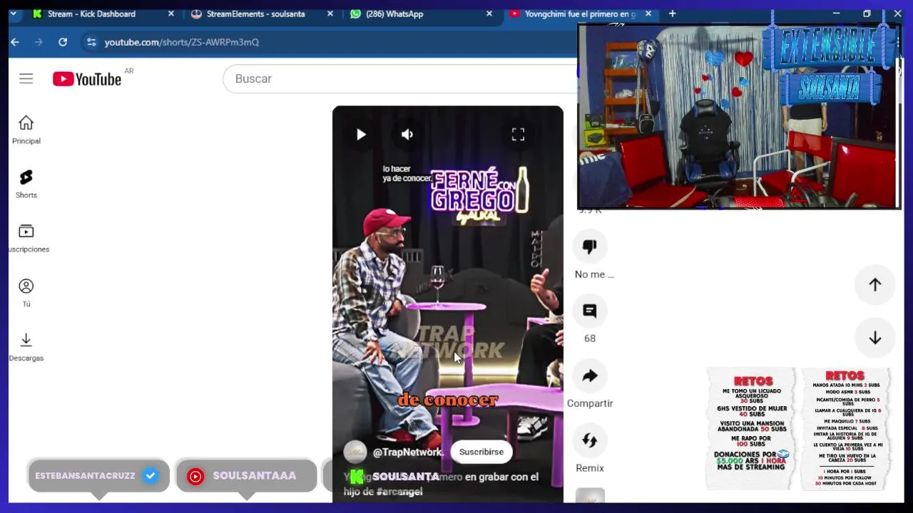
Task: Close the Yovngchimi YouTube tab
Action: [648, 14]
